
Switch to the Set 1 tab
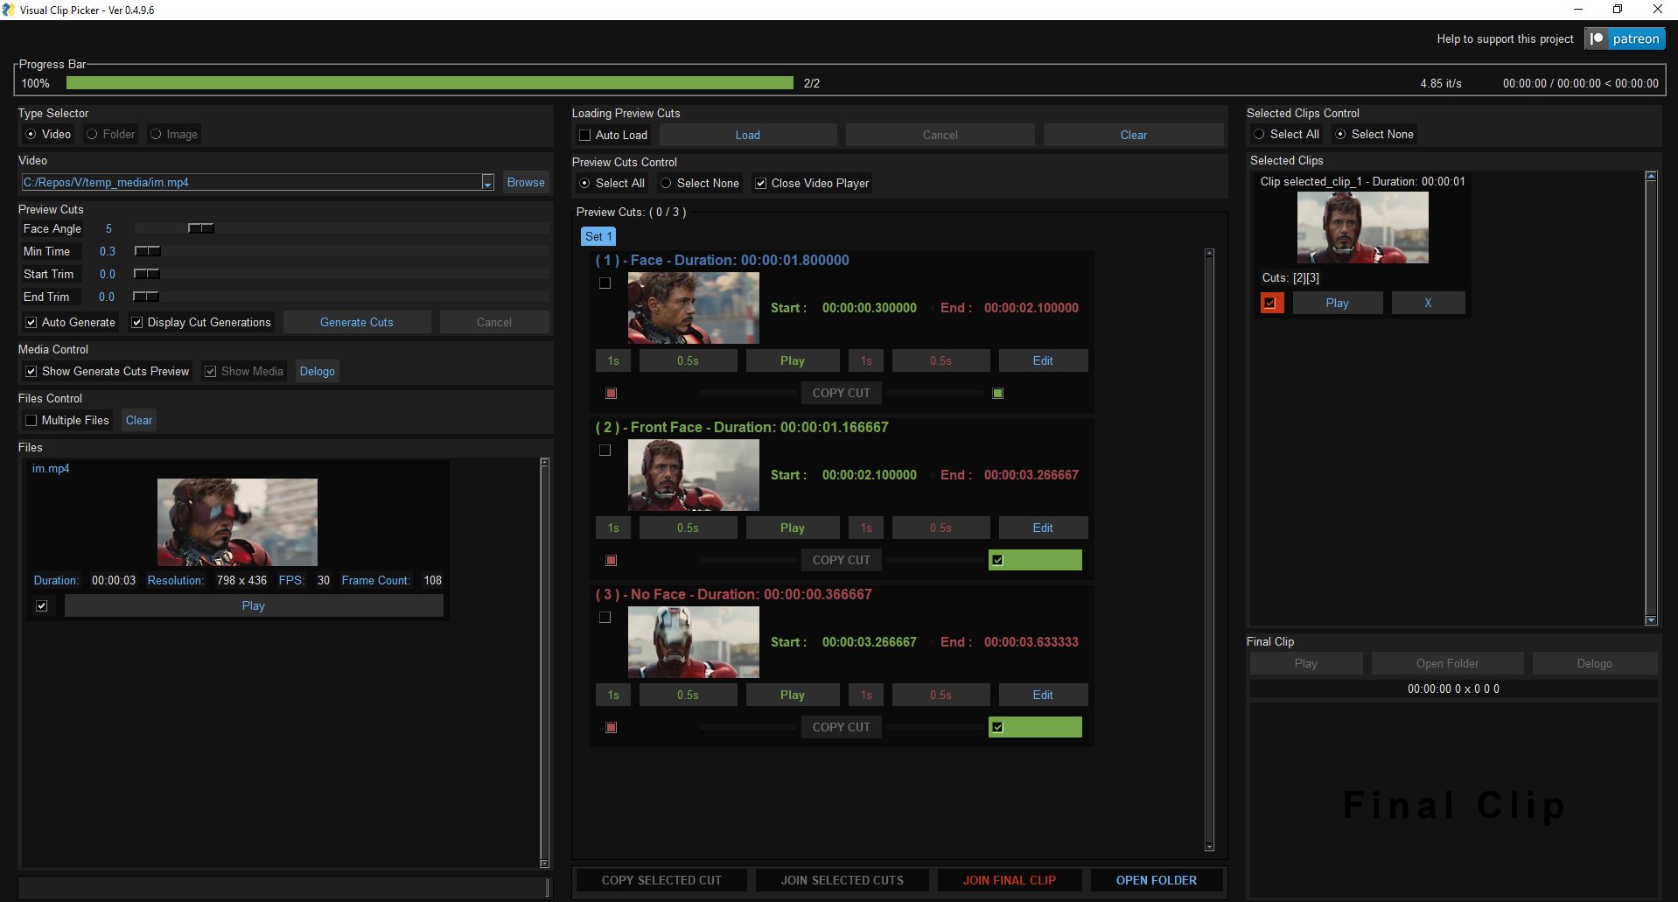pyautogui.click(x=598, y=236)
